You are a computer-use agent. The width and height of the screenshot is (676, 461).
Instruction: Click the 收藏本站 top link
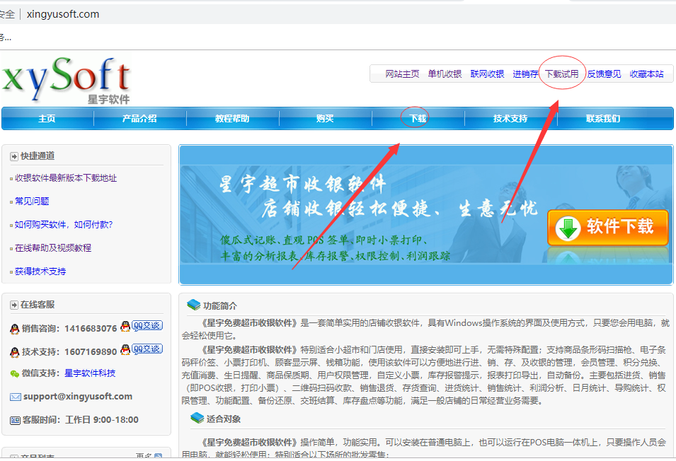(647, 74)
